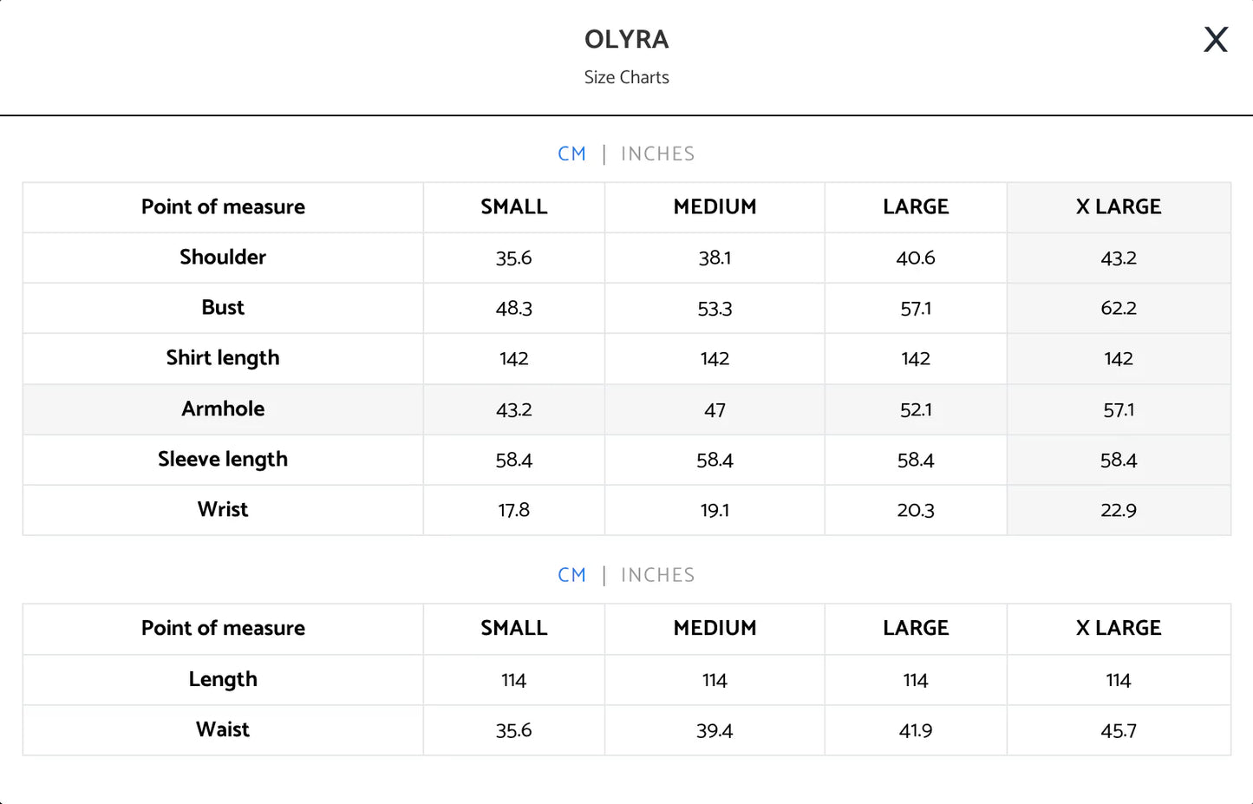This screenshot has height=804, width=1253.
Task: Select the Waist row label
Action: pos(223,730)
